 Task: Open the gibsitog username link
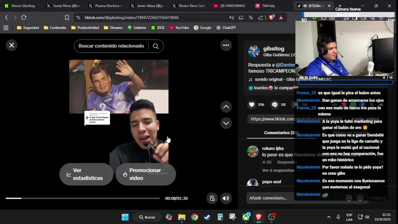coord(274,49)
